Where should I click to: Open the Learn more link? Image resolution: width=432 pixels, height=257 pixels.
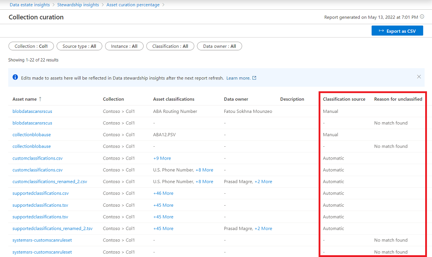point(239,78)
